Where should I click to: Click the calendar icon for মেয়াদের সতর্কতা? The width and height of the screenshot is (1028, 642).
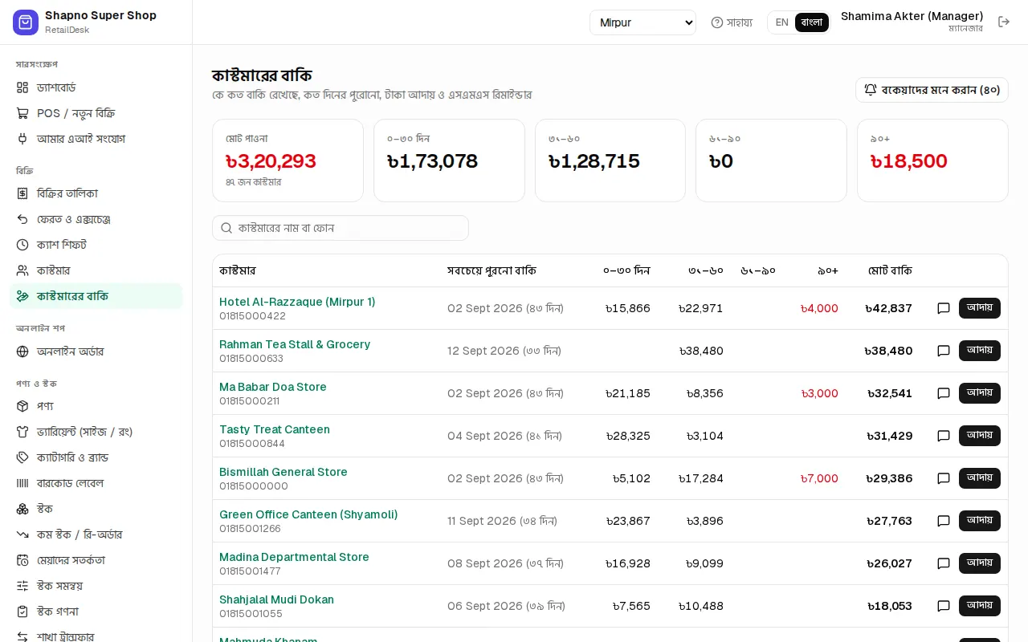[22, 560]
